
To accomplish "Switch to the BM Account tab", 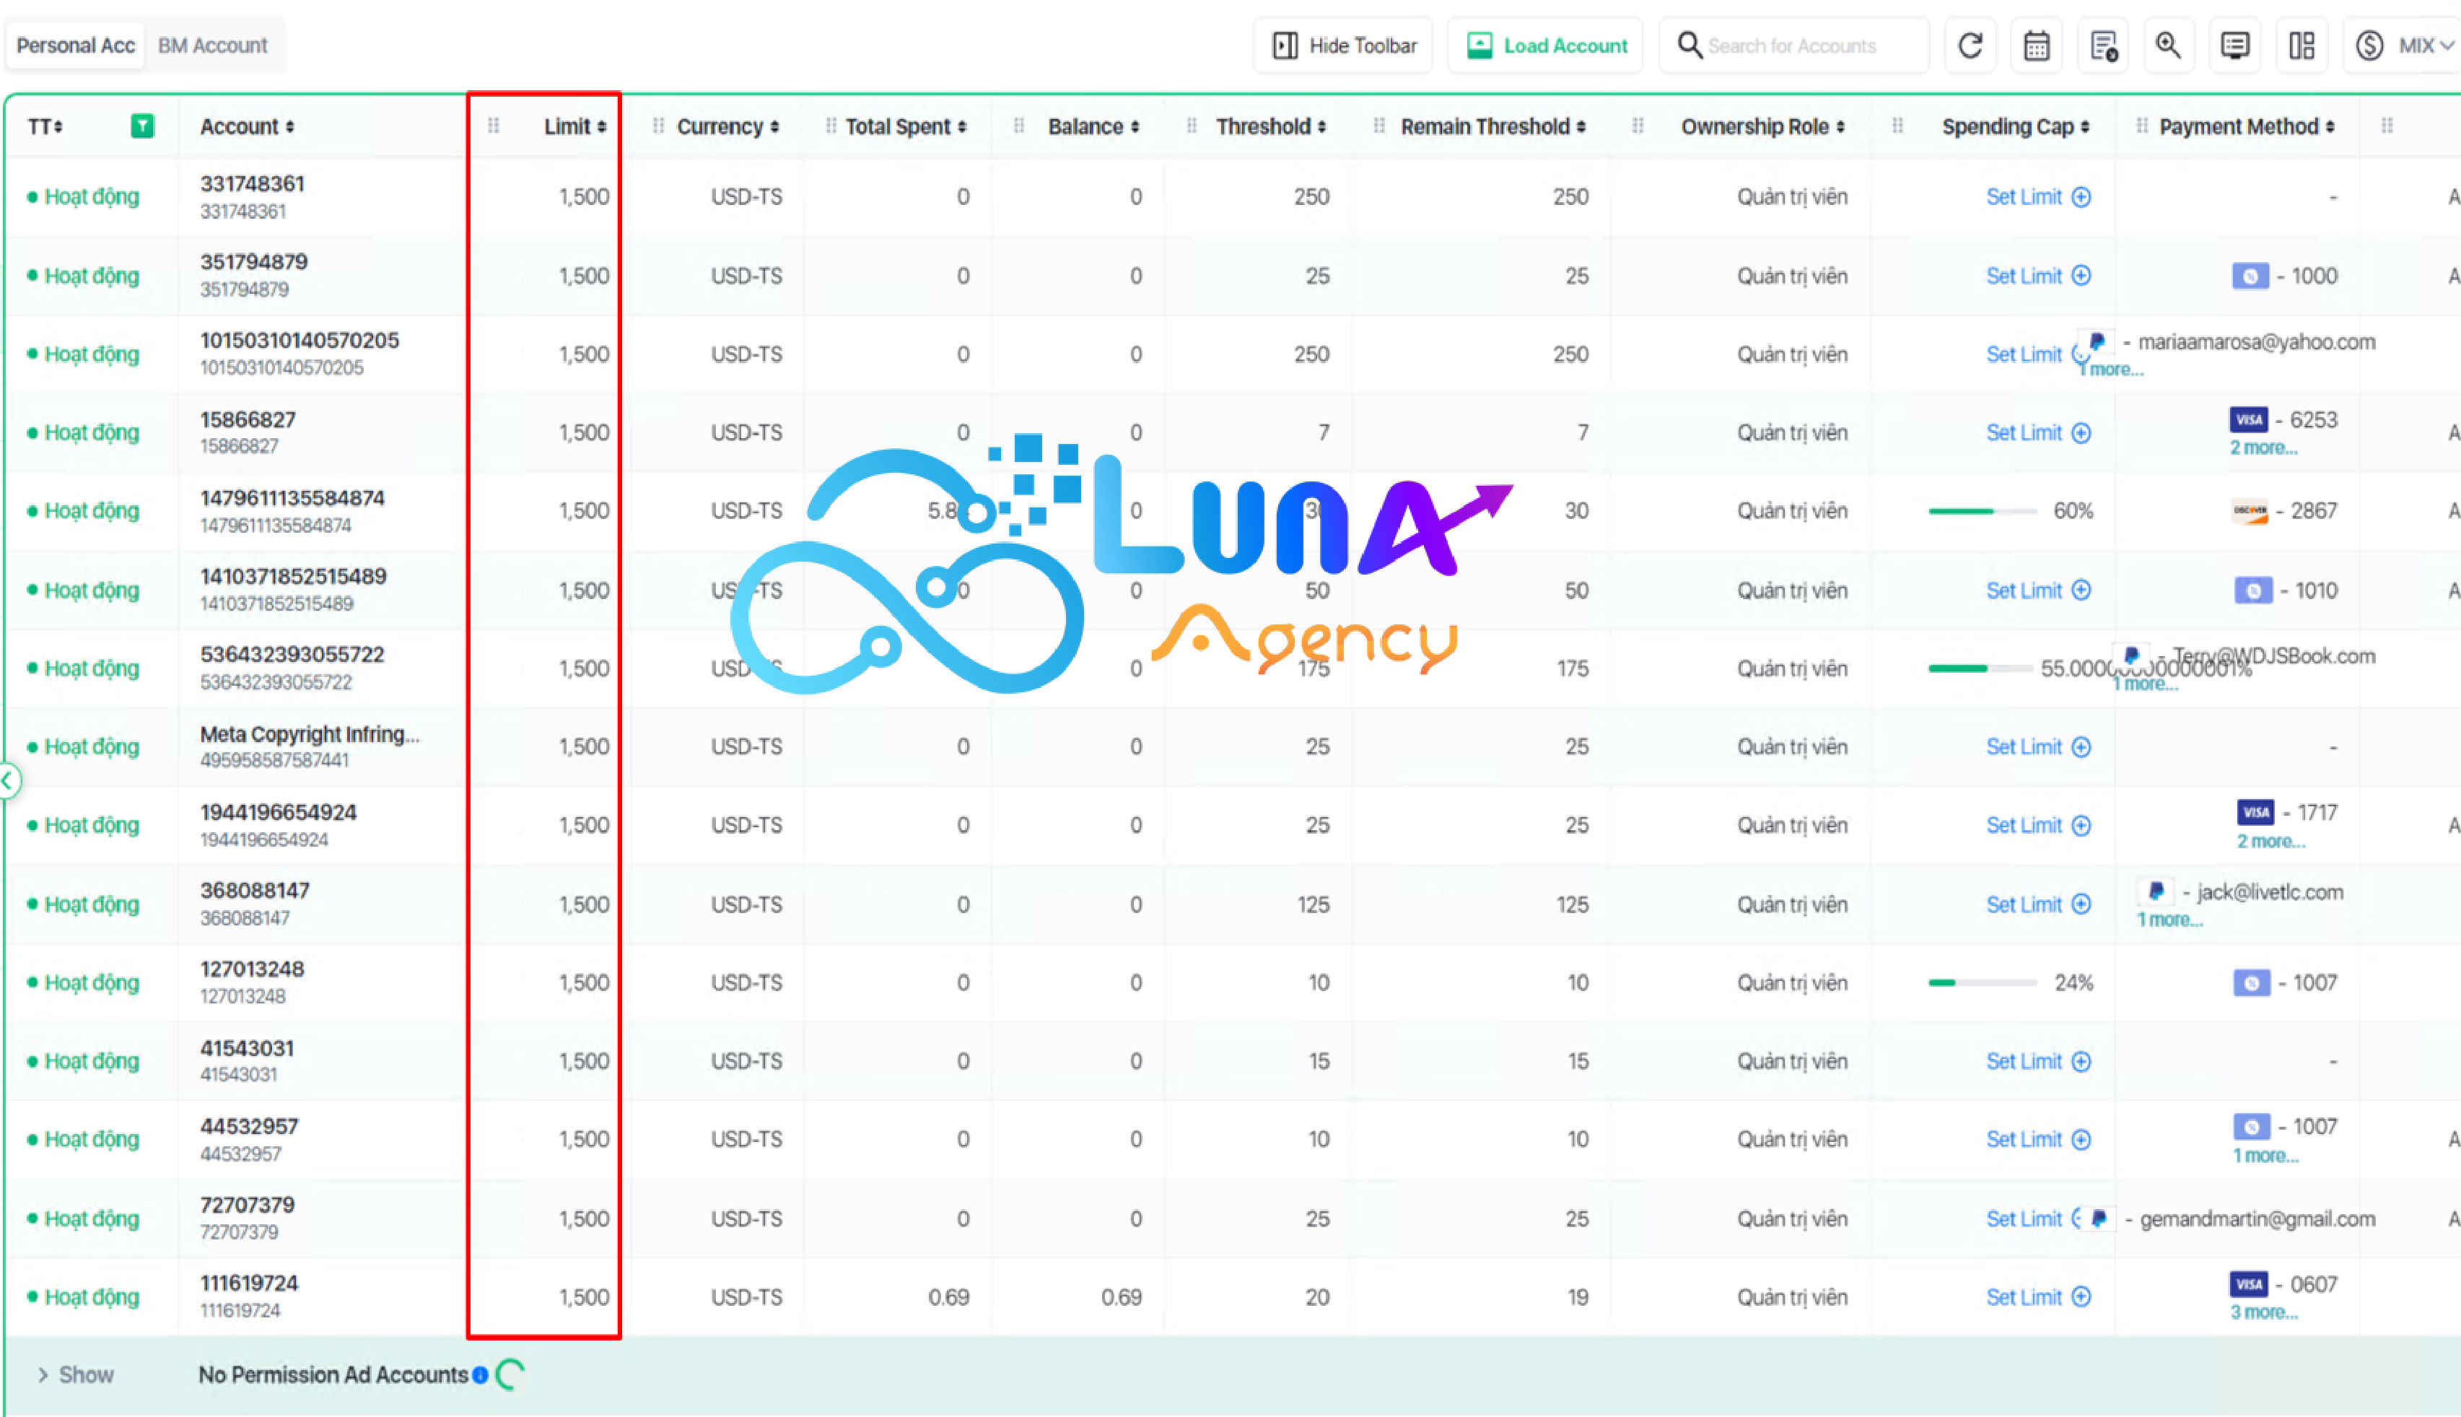I will (x=212, y=45).
